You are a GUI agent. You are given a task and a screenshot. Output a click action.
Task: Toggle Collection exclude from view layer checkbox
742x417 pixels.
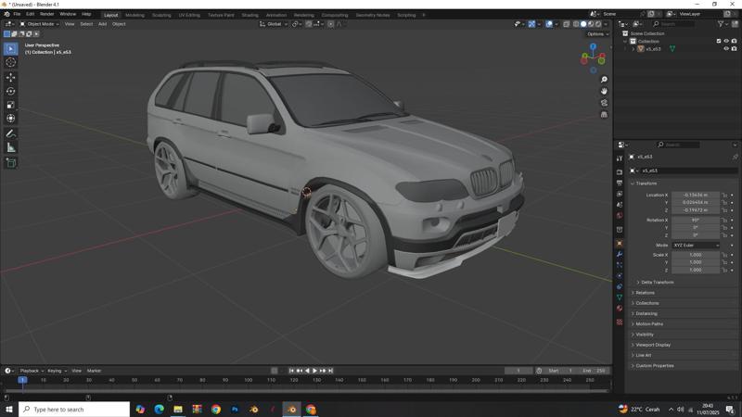[x=719, y=41]
